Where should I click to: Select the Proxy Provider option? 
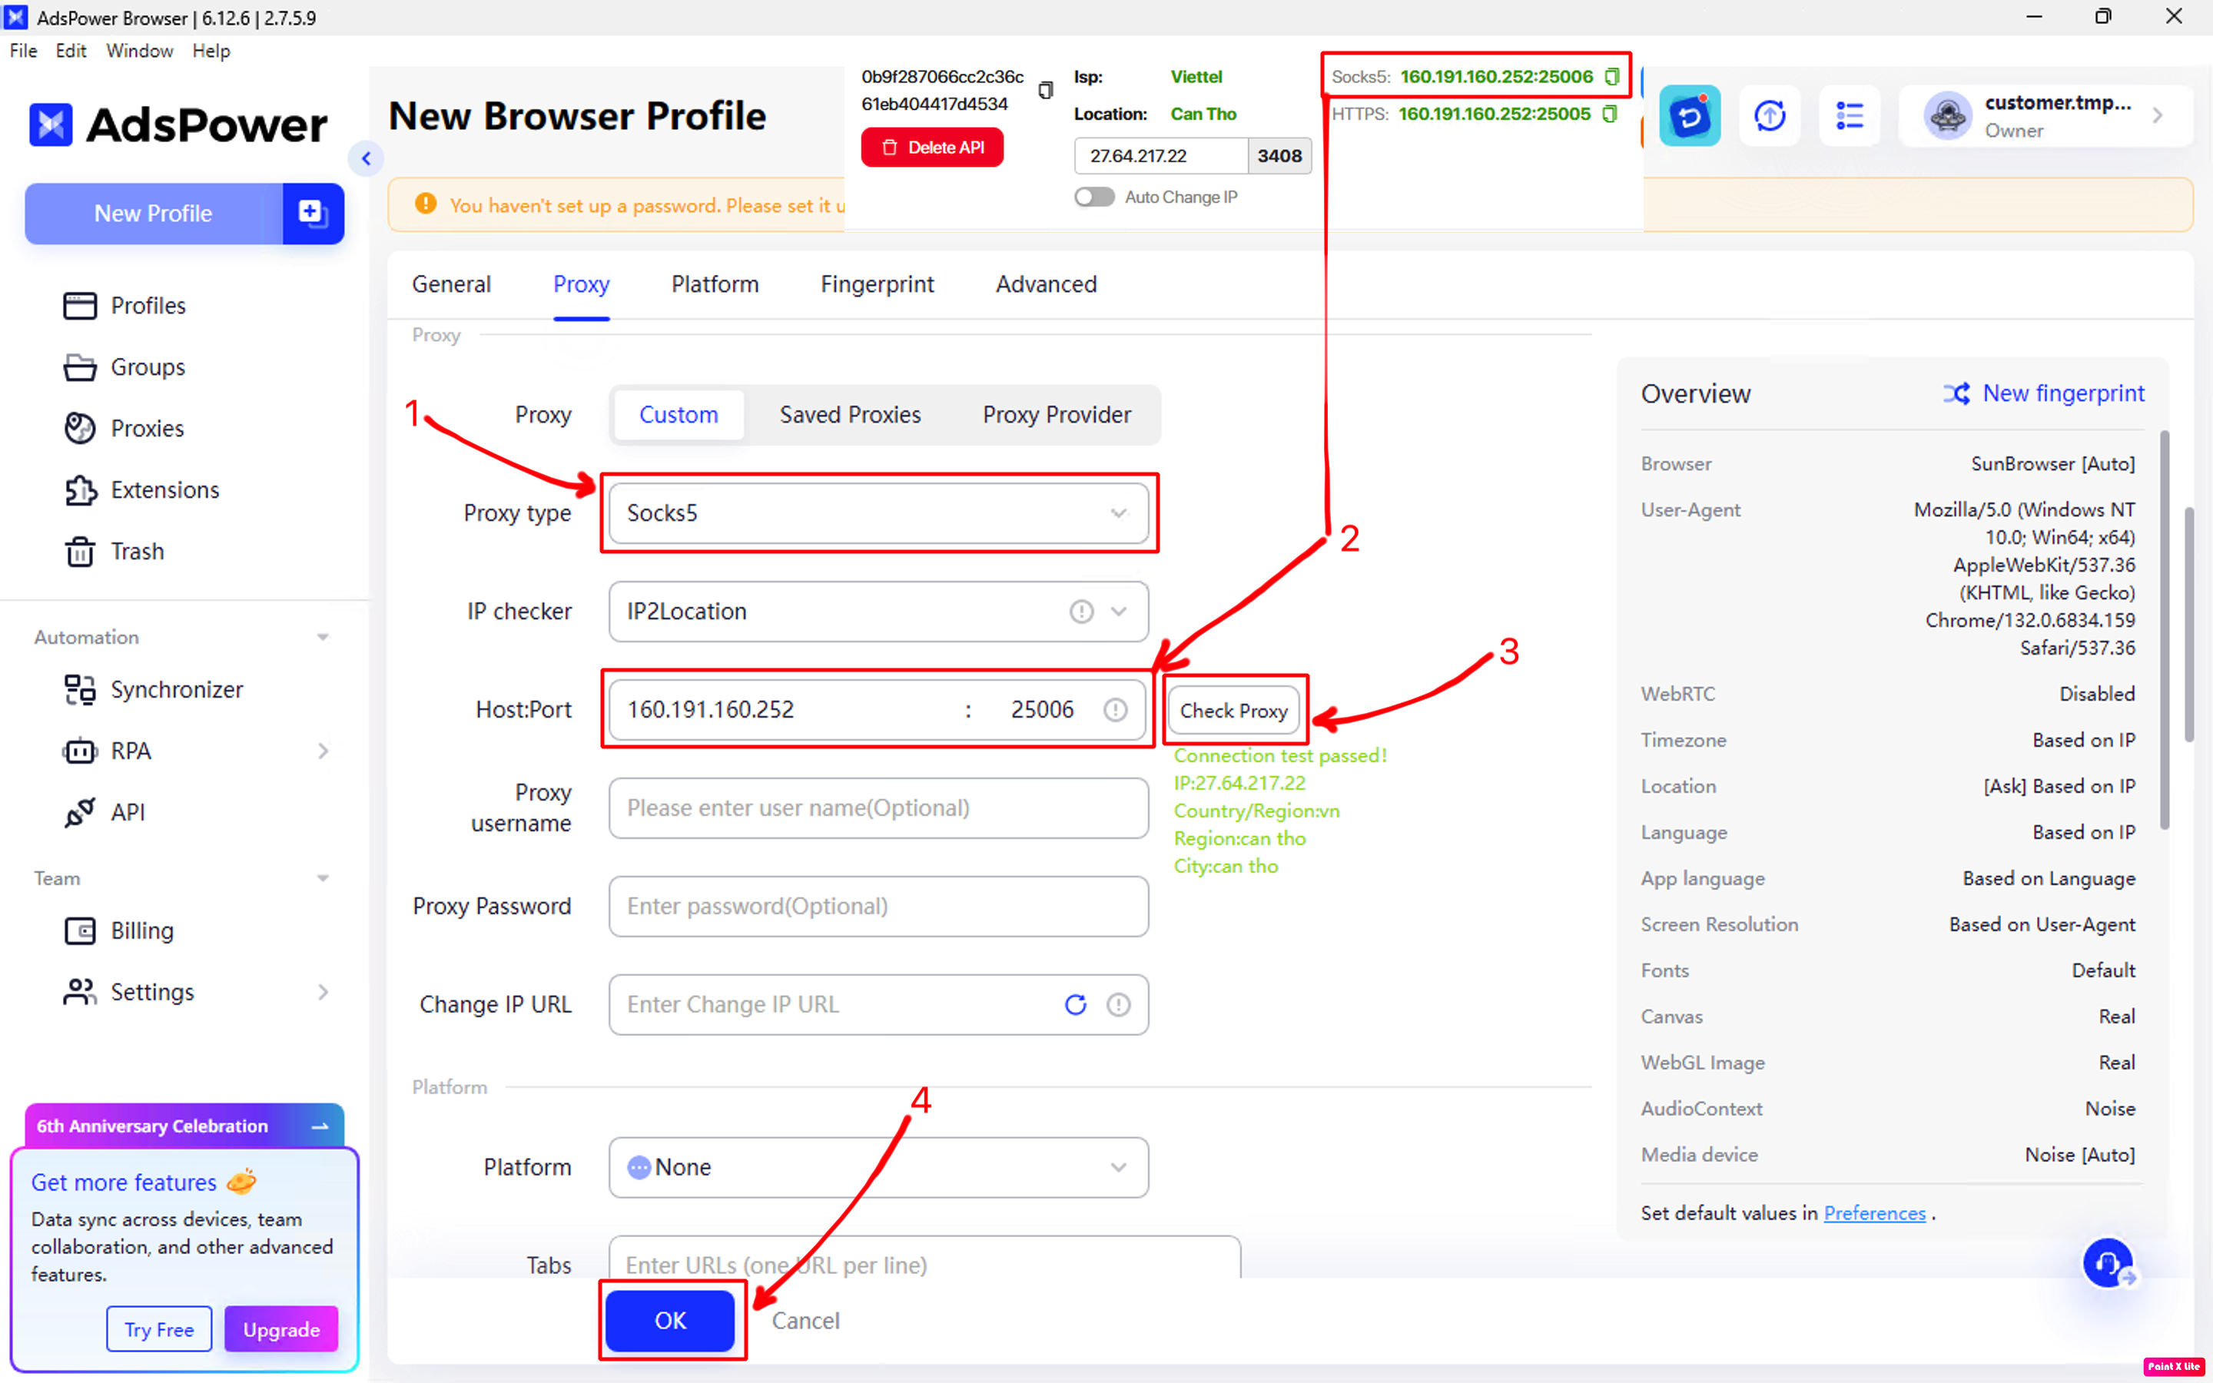click(1057, 415)
